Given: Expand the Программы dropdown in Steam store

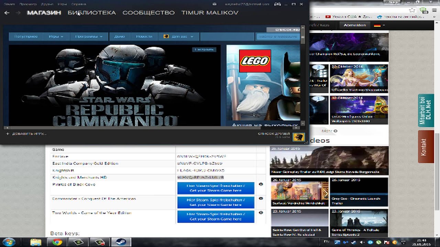Looking at the screenshot, I should coord(89,36).
